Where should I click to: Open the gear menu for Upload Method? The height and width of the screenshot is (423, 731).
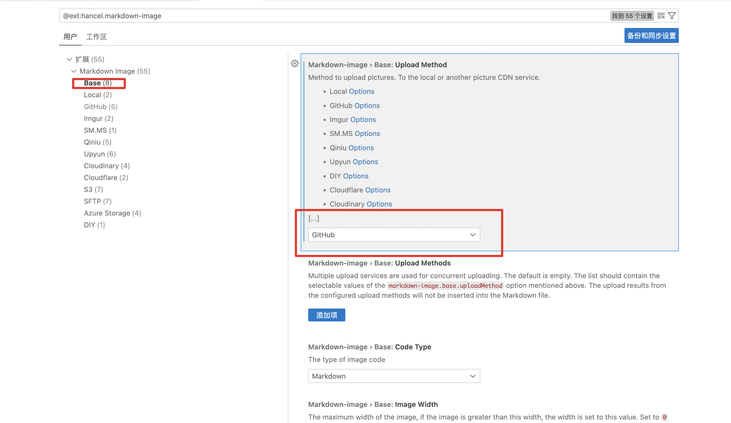point(295,63)
